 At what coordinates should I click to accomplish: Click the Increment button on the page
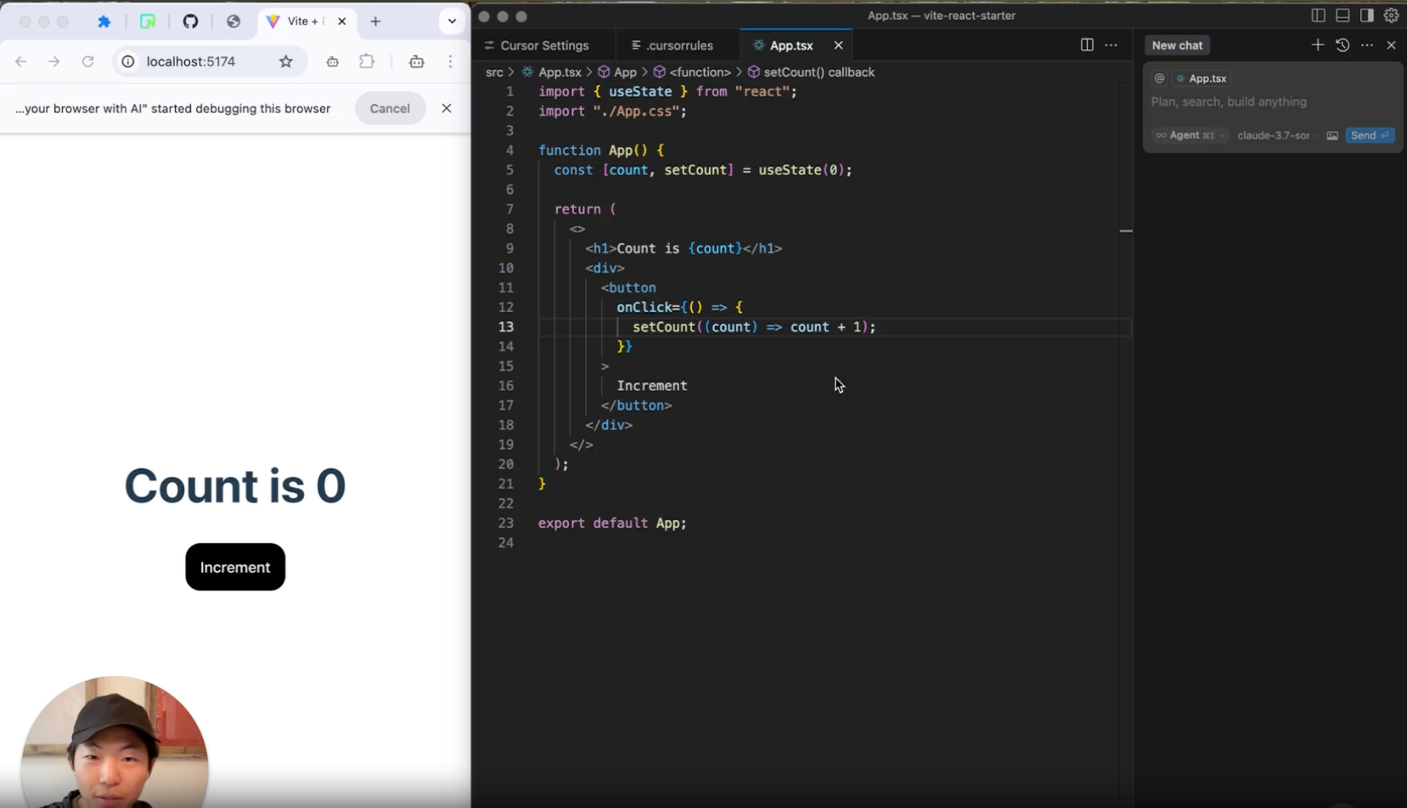(235, 567)
